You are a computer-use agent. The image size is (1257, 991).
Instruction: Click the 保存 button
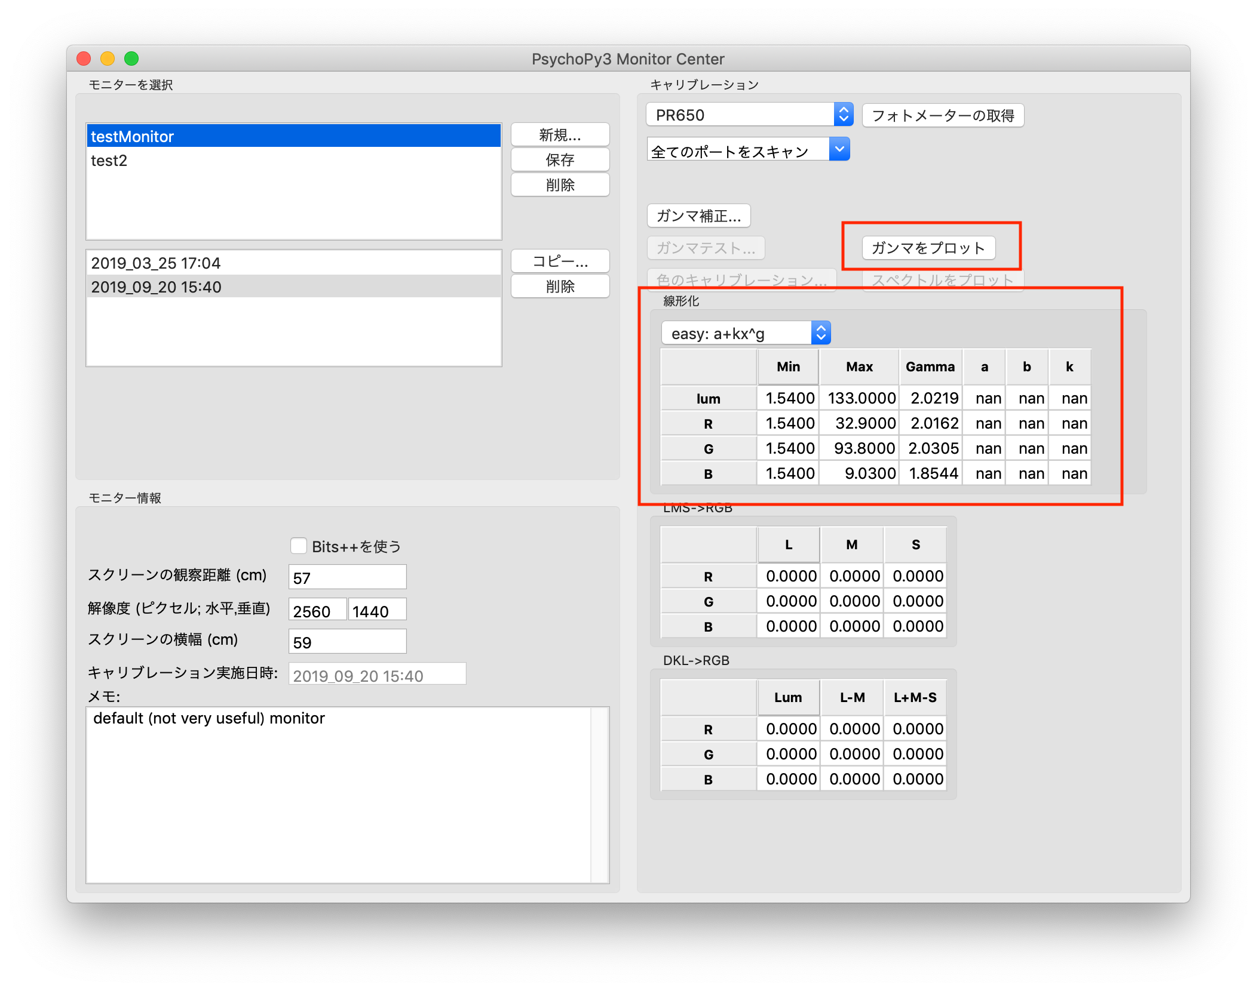[560, 159]
